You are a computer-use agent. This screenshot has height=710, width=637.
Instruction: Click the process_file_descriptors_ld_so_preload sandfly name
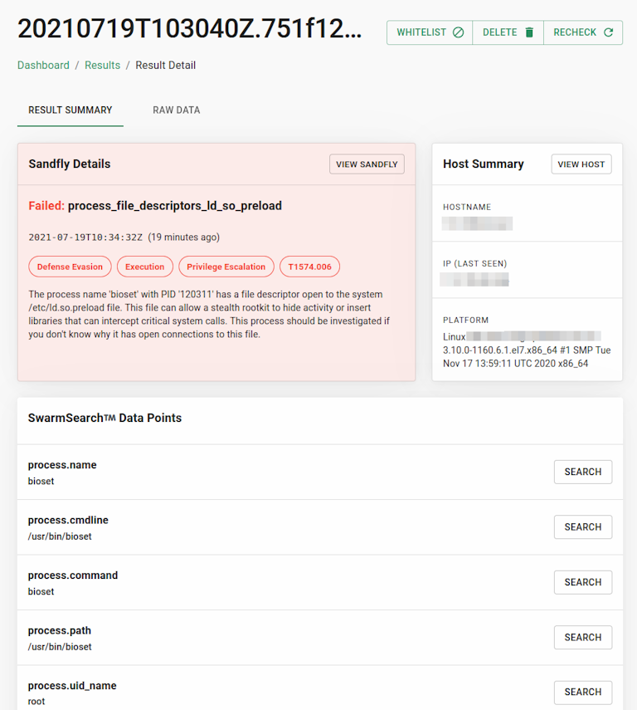pyautogui.click(x=175, y=206)
